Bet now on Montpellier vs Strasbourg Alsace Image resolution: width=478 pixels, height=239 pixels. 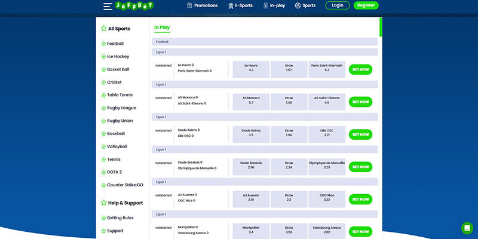click(x=361, y=232)
